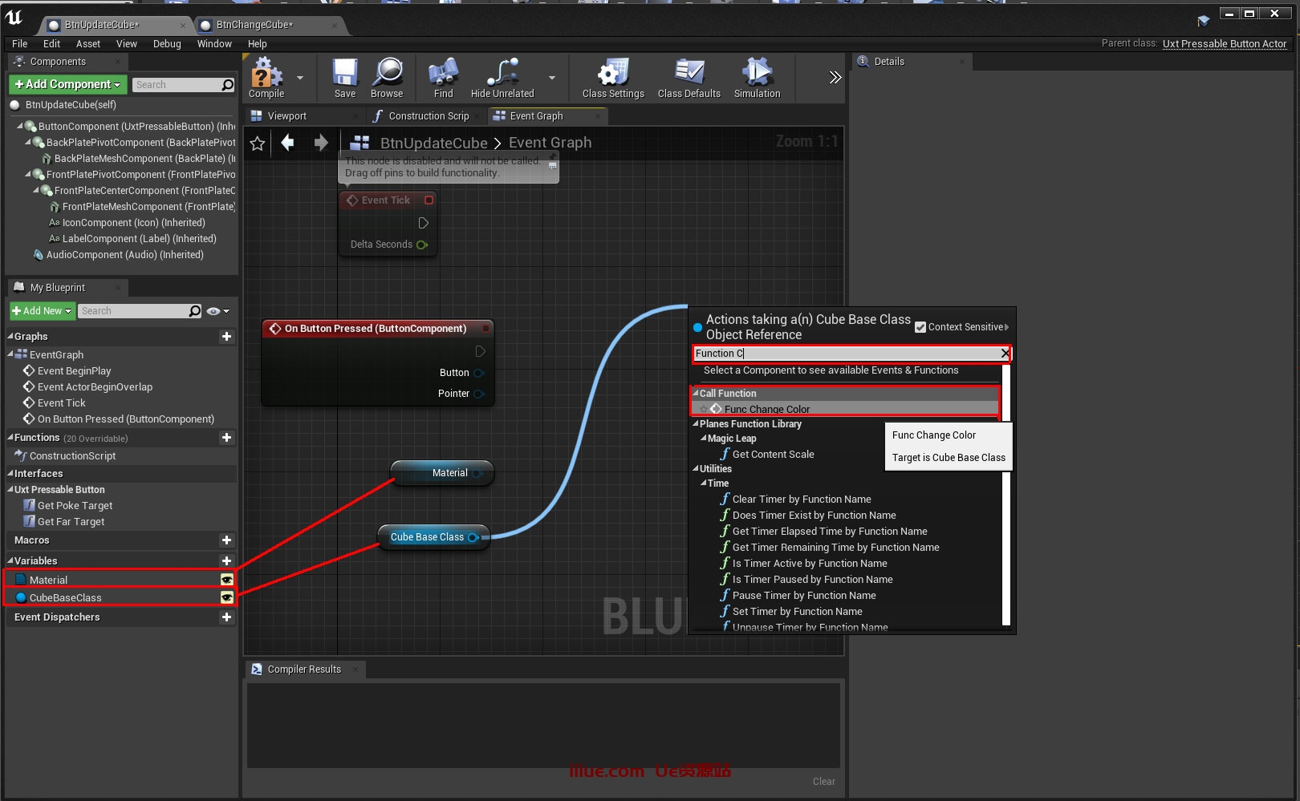Collapse the Variables section in My Blueprint
The image size is (1300, 801).
click(10, 561)
